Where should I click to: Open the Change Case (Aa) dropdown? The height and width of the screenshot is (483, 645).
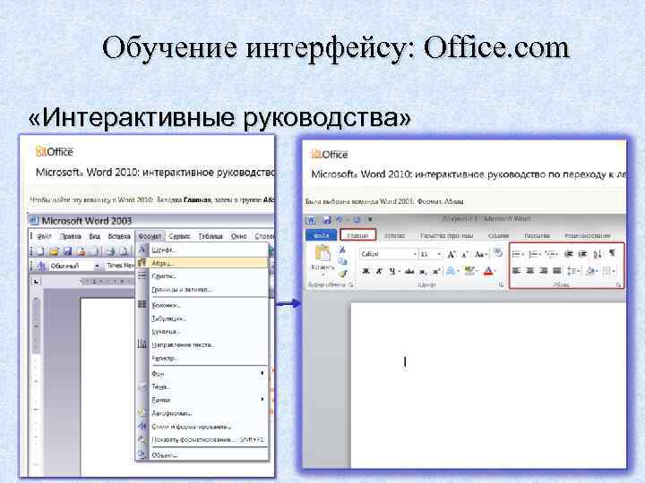pos(480,255)
